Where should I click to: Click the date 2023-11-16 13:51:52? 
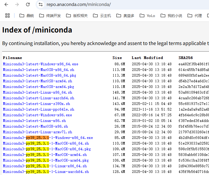[152, 109]
